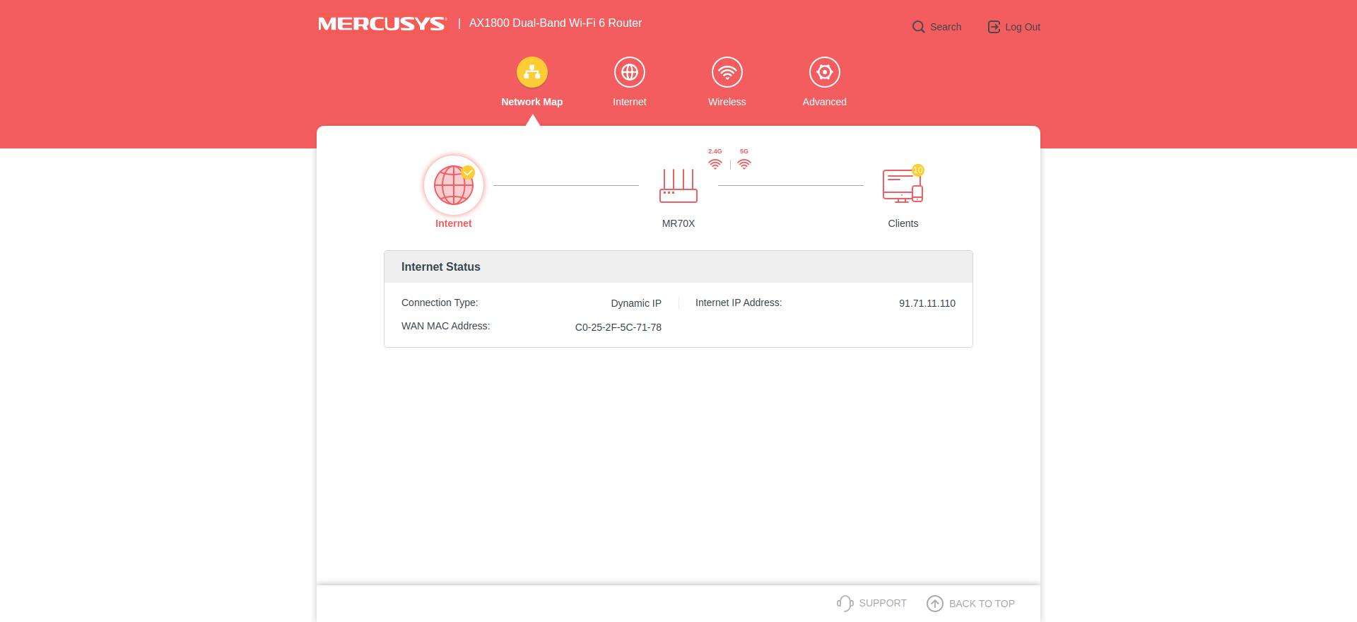Viewport: 1357px width, 622px height.
Task: Open the Wireless settings icon
Action: [x=727, y=72]
